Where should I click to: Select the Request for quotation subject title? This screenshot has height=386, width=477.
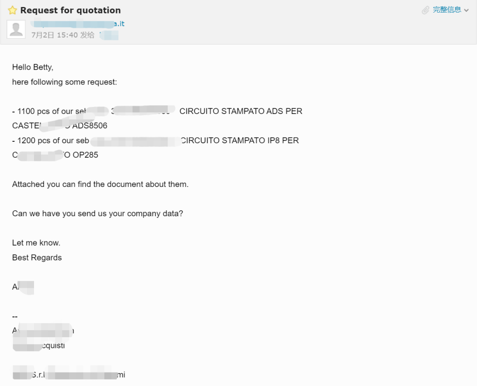[71, 10]
